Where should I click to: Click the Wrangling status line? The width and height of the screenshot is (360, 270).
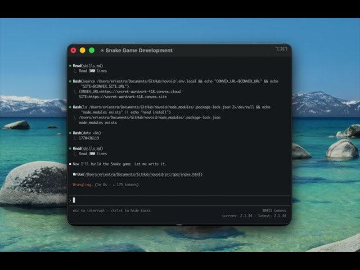pyautogui.click(x=106, y=184)
